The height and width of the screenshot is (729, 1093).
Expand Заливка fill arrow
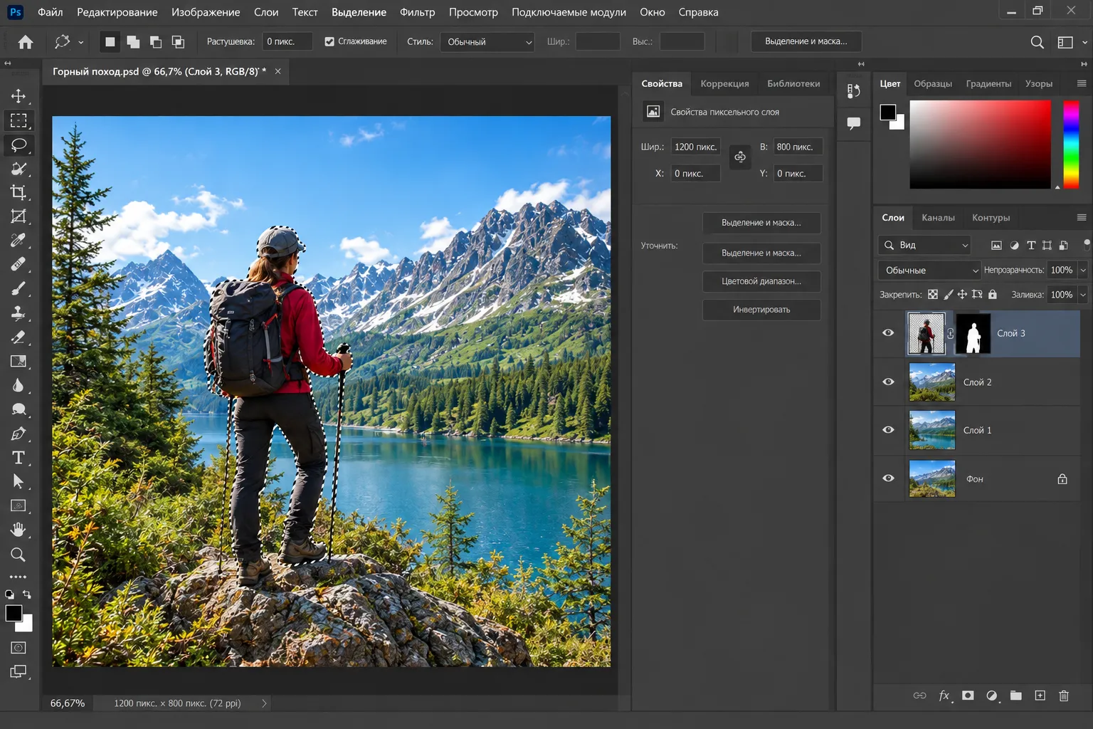coord(1083,295)
